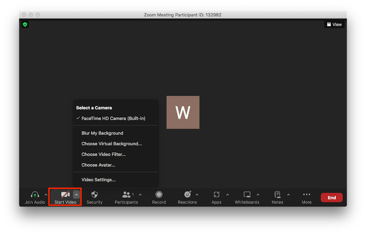Click the Start Video camera icon
This screenshot has width=366, height=234.
pyautogui.click(x=65, y=194)
